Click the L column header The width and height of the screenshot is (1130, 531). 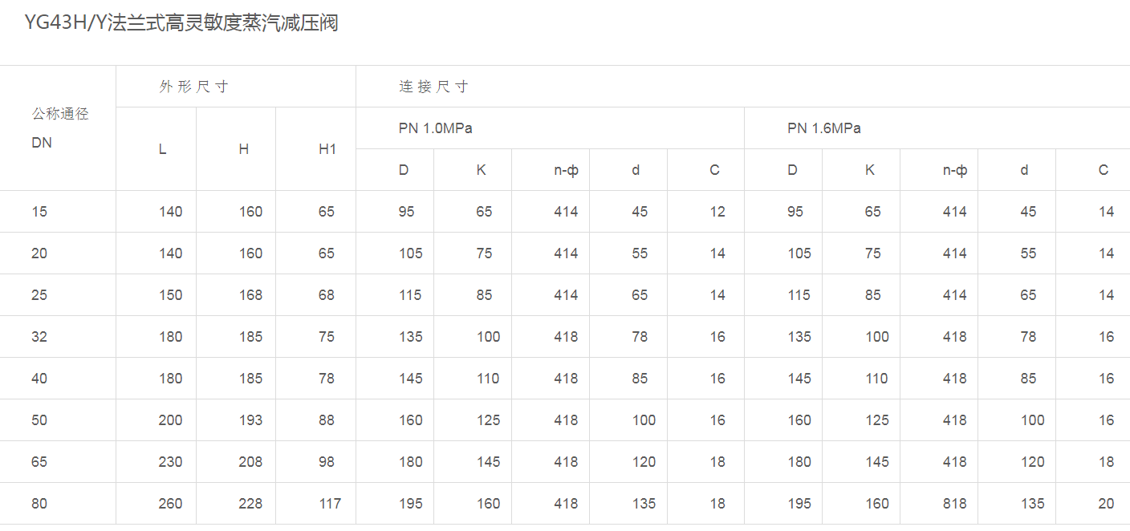click(162, 149)
